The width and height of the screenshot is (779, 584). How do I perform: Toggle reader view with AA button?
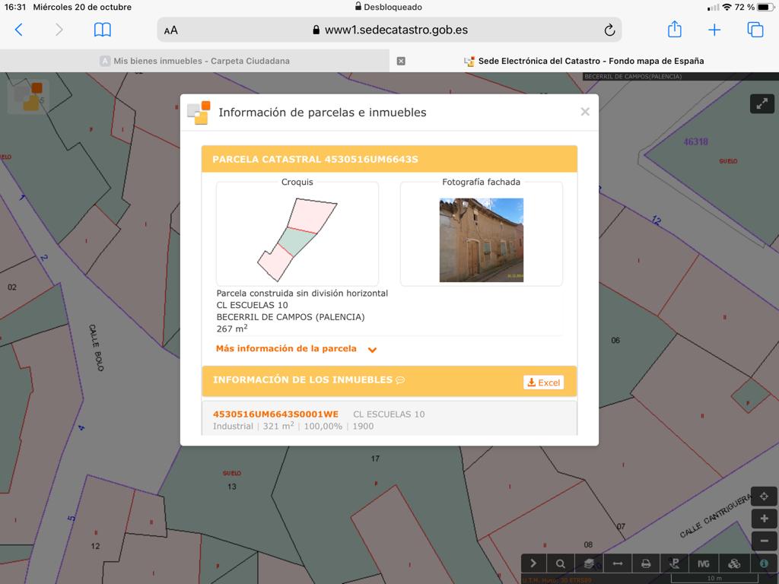point(171,30)
